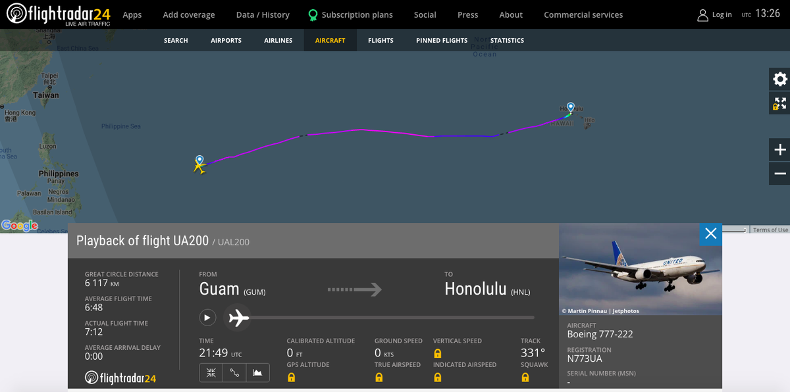Viewport: 790px width, 392px height.
Task: Zoom in the map with plus button
Action: (x=780, y=150)
